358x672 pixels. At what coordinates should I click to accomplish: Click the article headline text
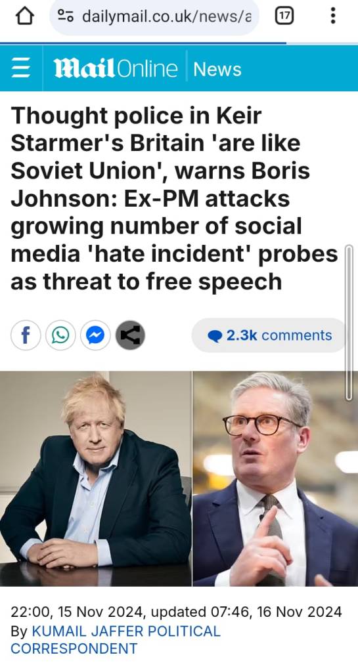[174, 198]
